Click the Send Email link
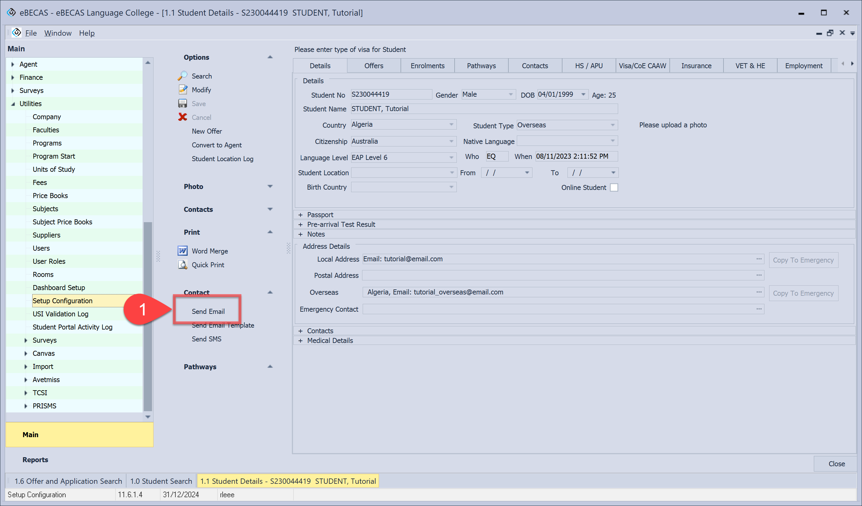The image size is (862, 506). (x=208, y=311)
